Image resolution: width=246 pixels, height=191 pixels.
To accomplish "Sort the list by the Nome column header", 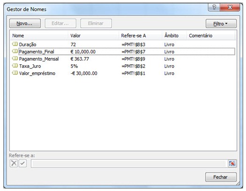I will (39, 36).
